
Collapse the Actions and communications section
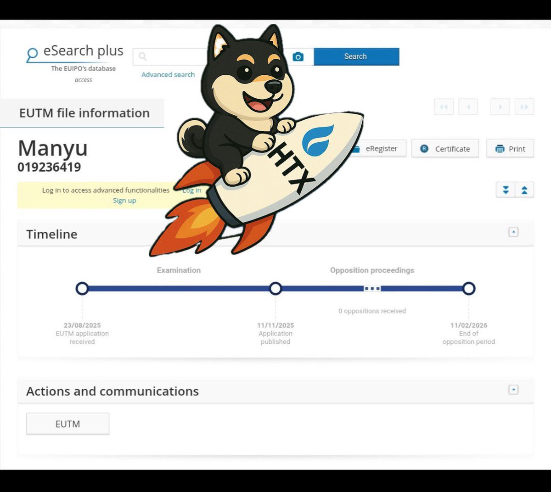coord(513,390)
